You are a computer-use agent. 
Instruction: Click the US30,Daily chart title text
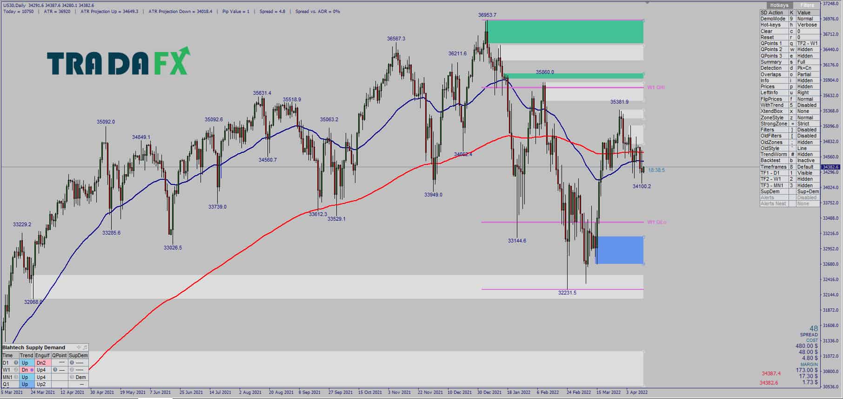(14, 5)
